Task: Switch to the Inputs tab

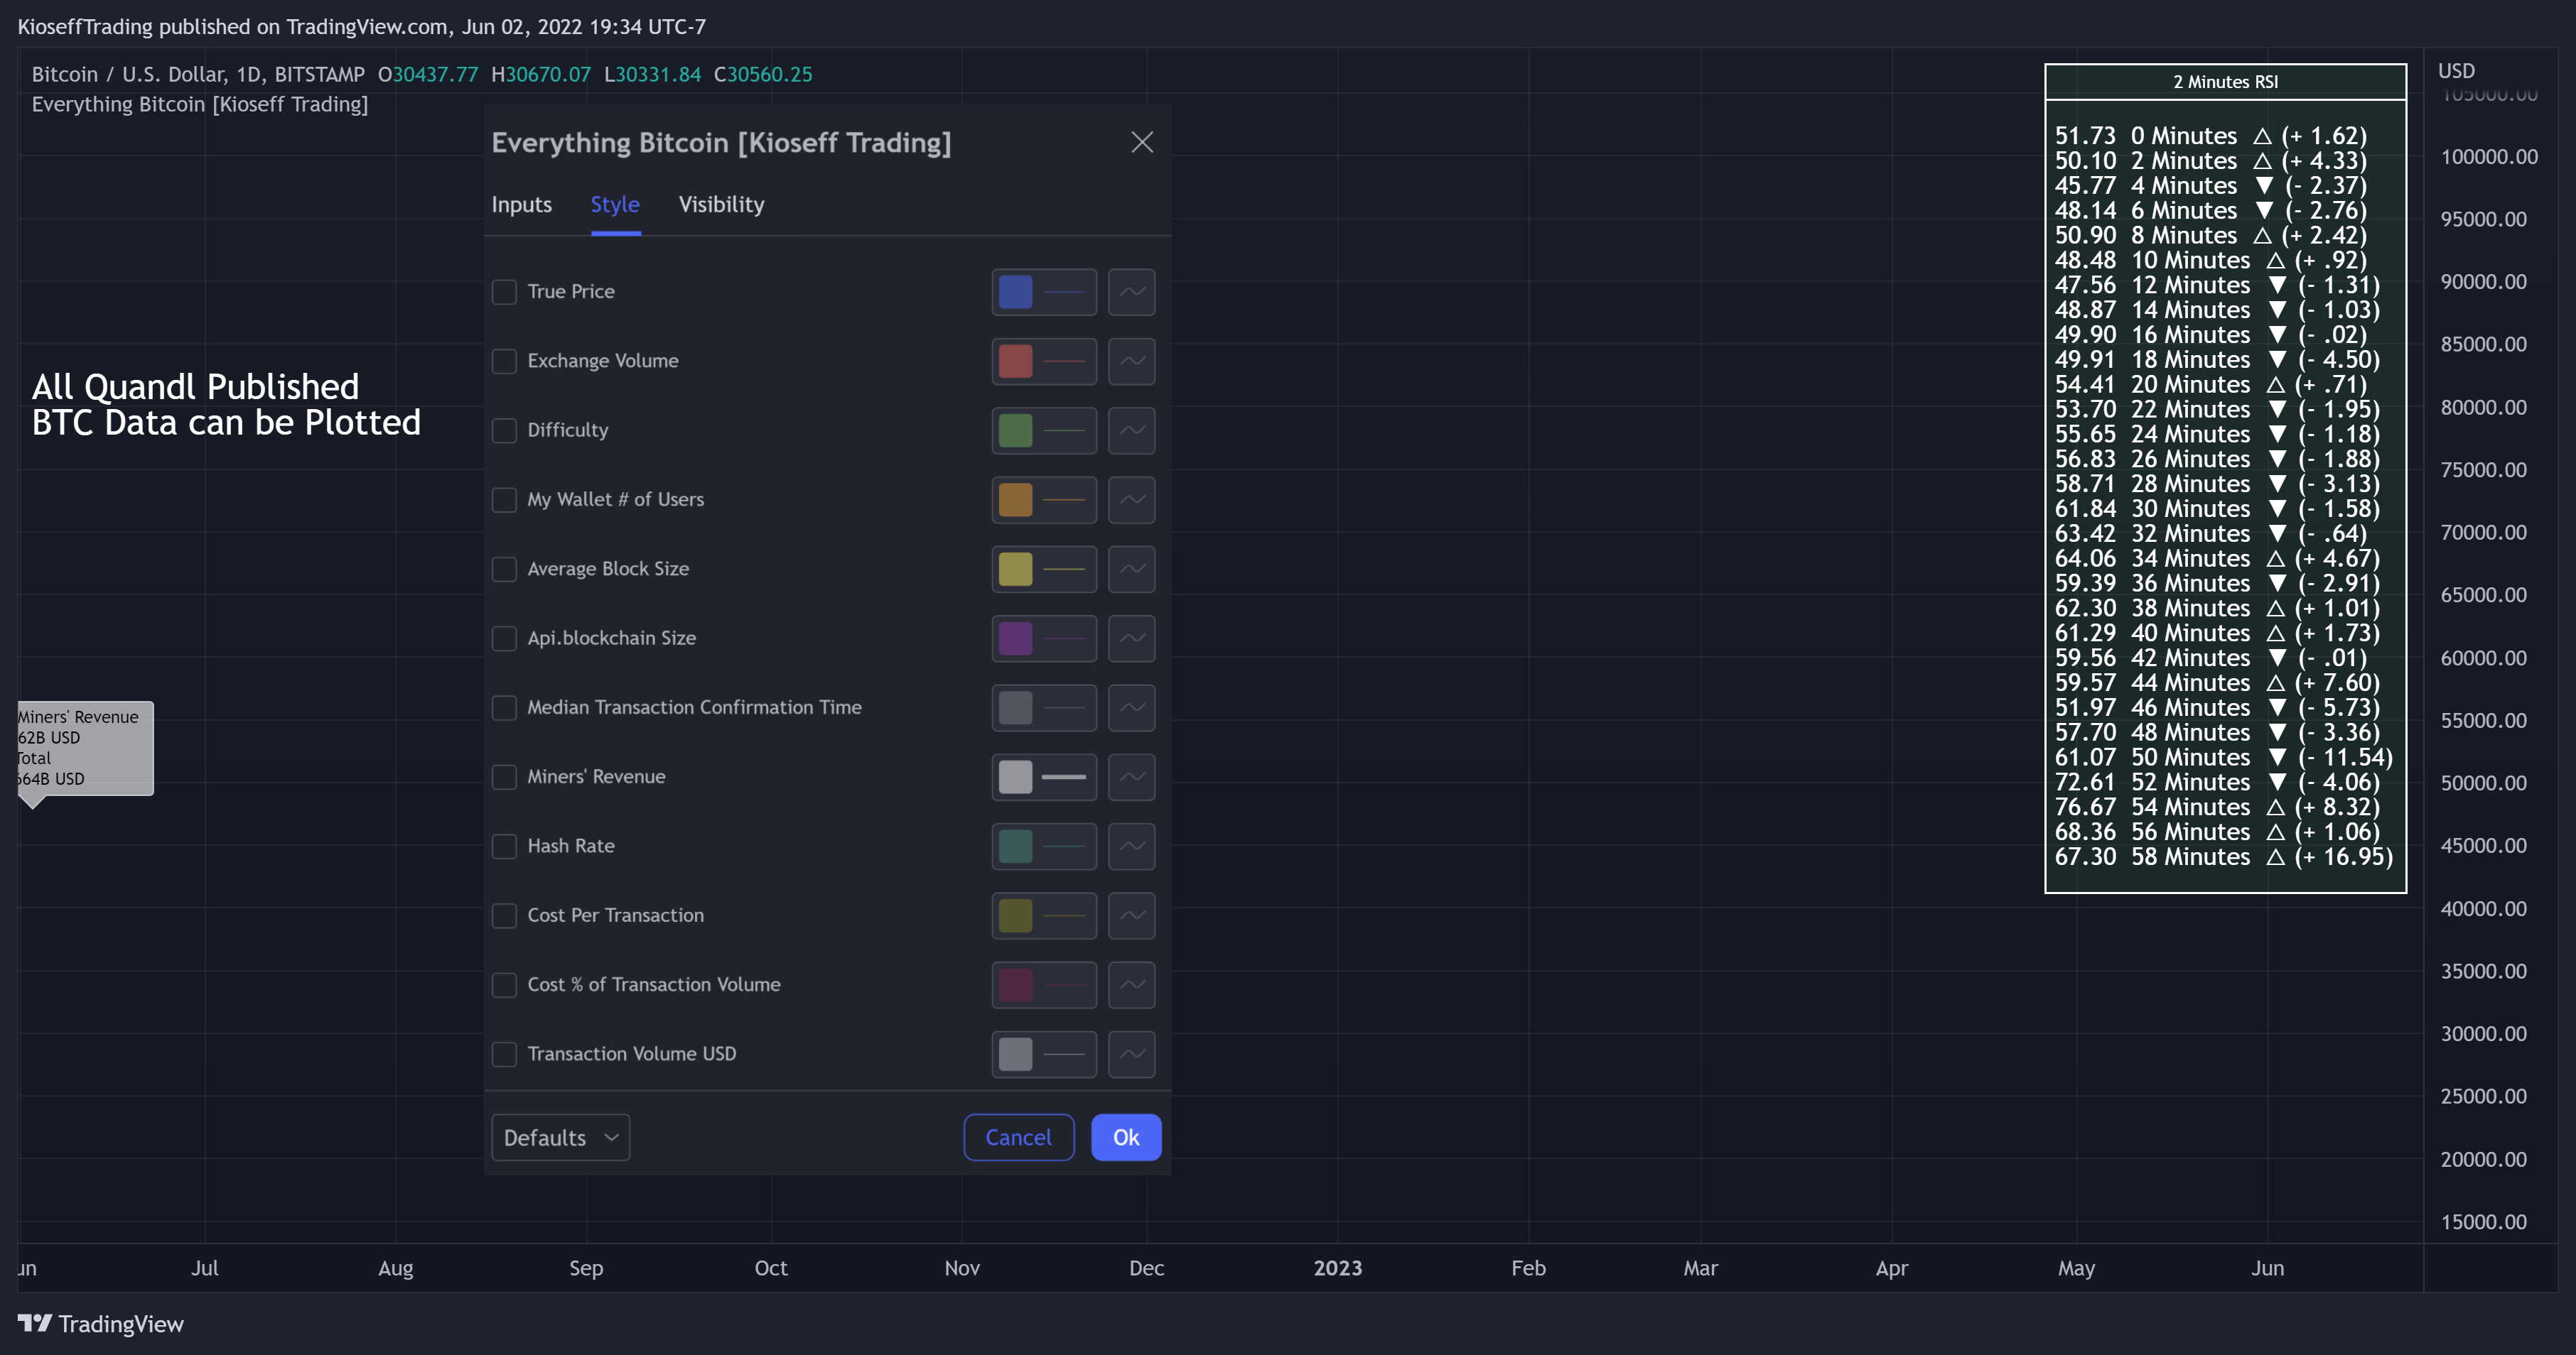Action: point(521,205)
